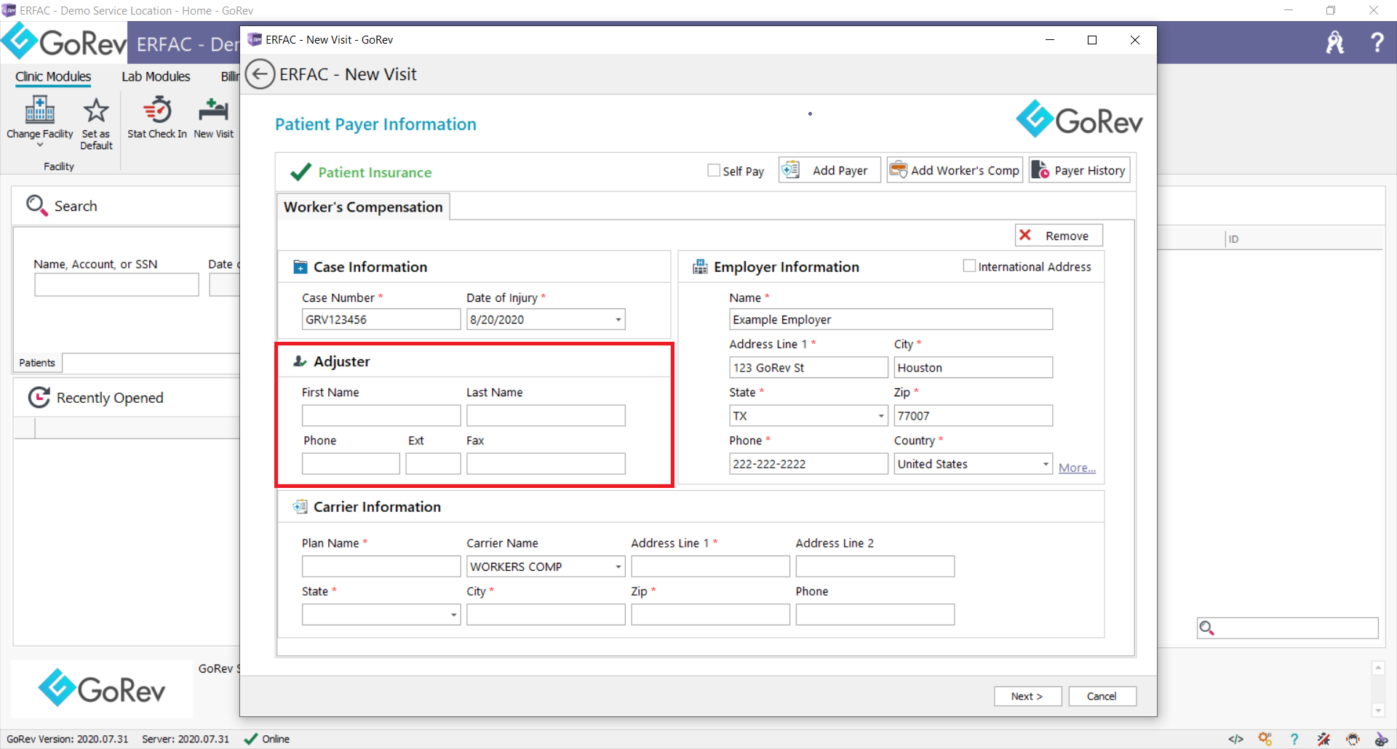This screenshot has height=749, width=1397.
Task: Select the Patients tab in home window
Action: coord(37,362)
